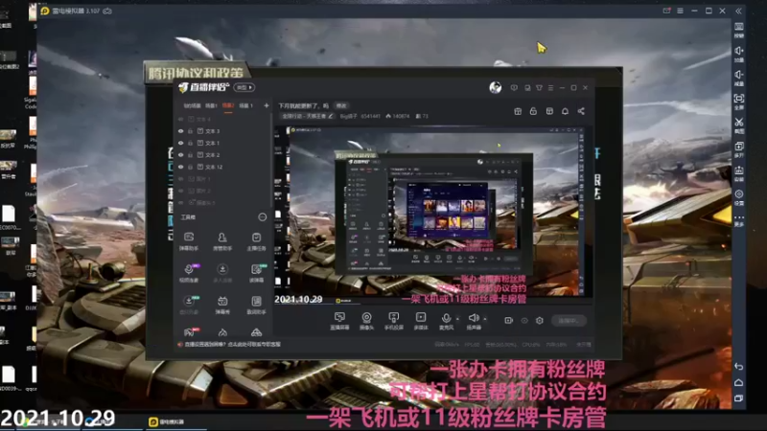Add 多媒体 multimedia source

(421, 321)
